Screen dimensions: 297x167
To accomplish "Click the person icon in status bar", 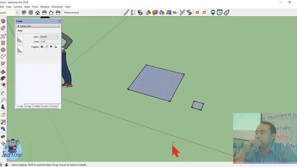I will [6, 165].
